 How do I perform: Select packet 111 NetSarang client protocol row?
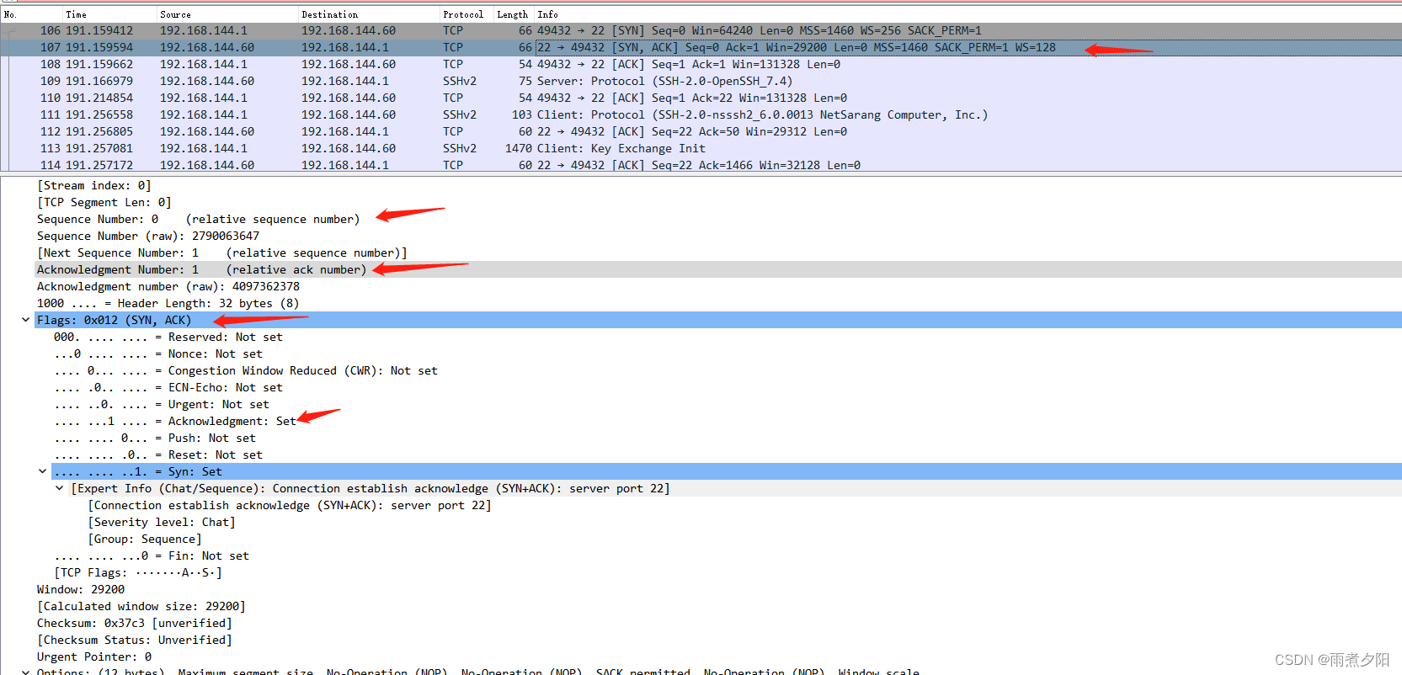(x=701, y=114)
